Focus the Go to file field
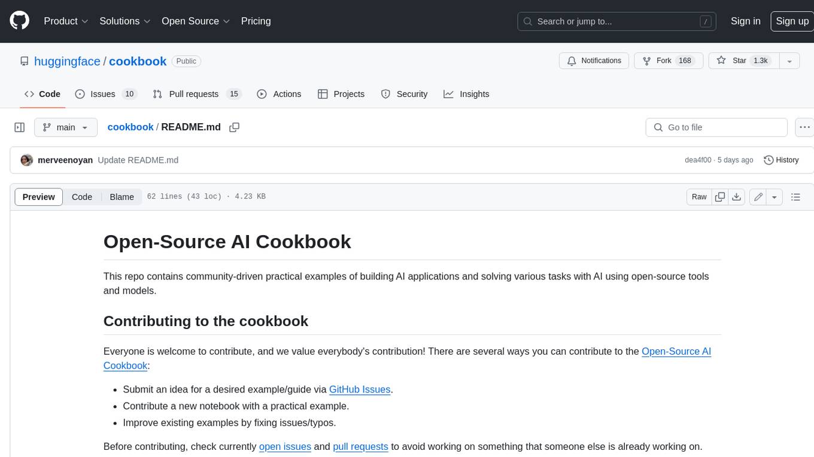The width and height of the screenshot is (814, 457). pyautogui.click(x=716, y=127)
